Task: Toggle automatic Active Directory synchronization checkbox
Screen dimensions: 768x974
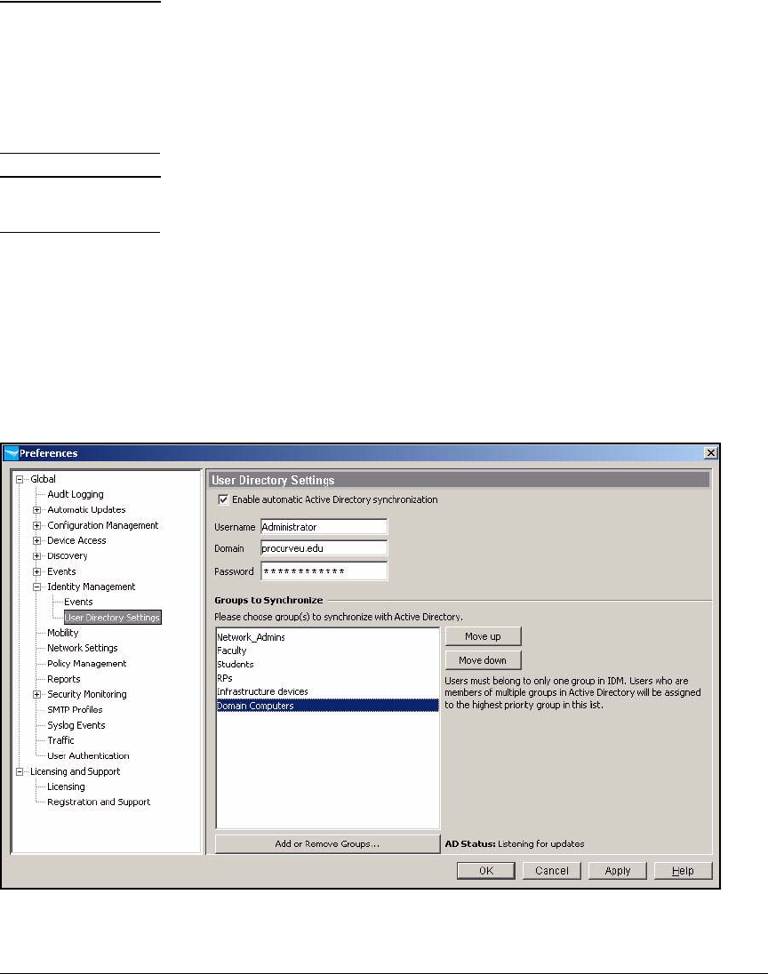Action: (223, 499)
